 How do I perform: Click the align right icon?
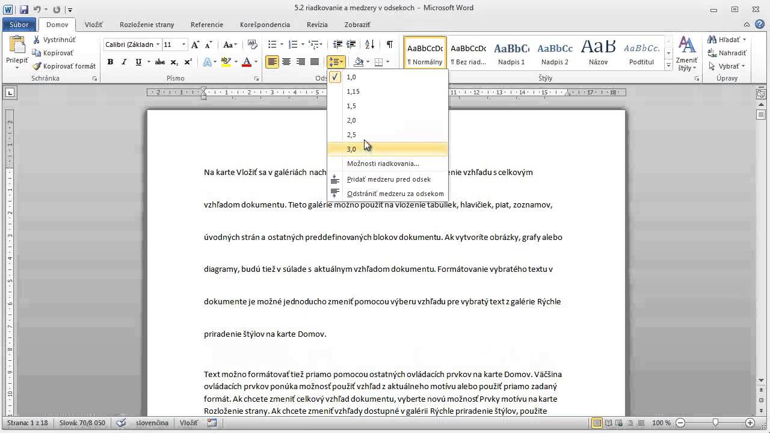coord(300,62)
